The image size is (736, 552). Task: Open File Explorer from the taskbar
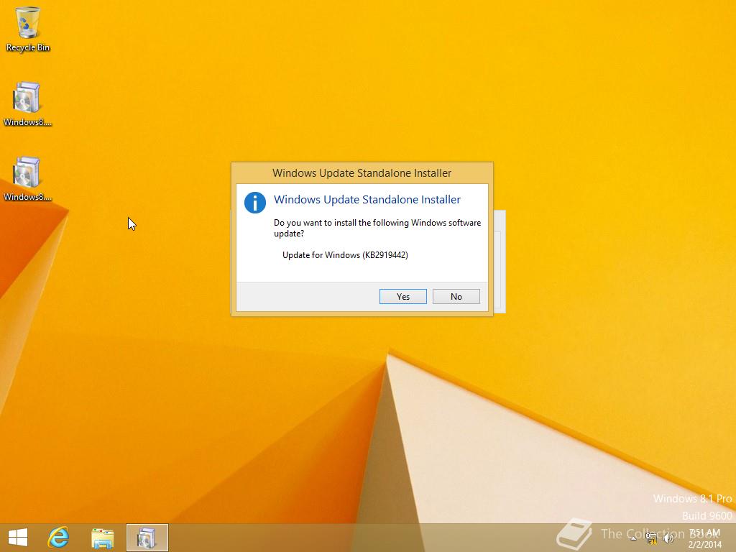[102, 538]
